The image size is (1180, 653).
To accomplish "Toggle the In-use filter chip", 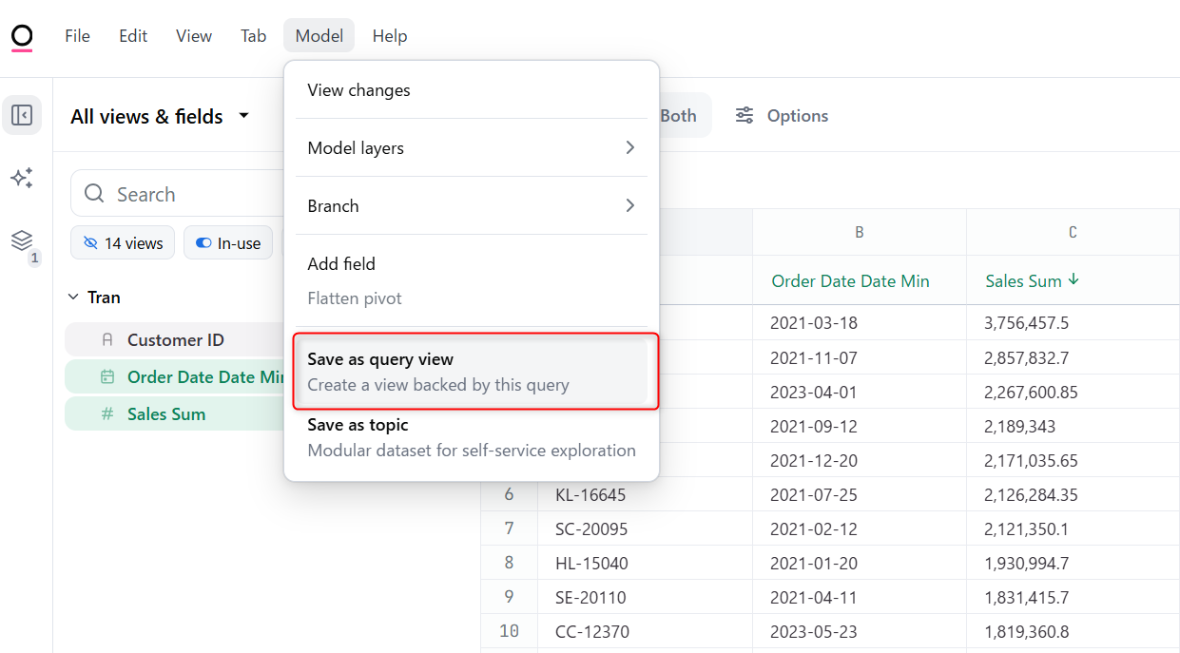I will [228, 242].
